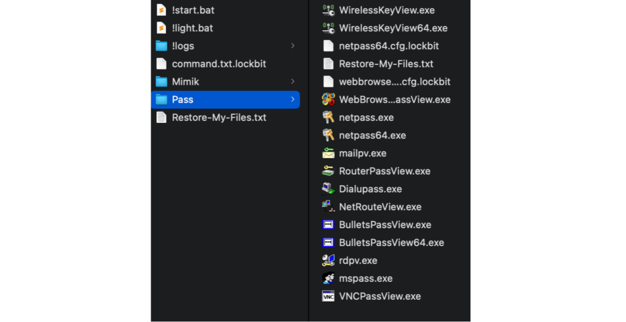Click the text file icon beside WirelessKeyView list's Restore-My-Files.txt
This screenshot has height=322, width=626.
(328, 64)
